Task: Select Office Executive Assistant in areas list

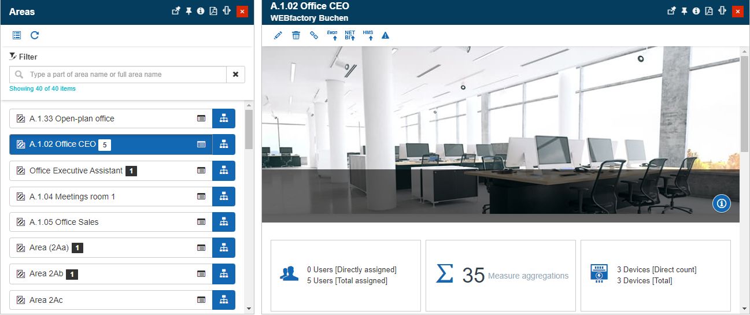Action: [x=75, y=171]
